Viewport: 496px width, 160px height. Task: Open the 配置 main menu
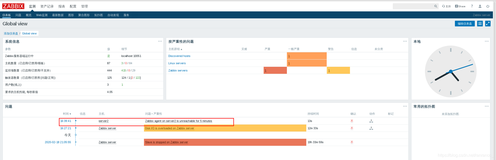click(73, 6)
